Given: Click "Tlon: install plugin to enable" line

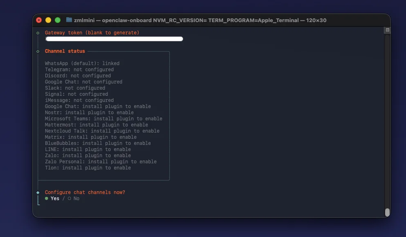Looking at the screenshot, I should pyautogui.click(x=88, y=168).
